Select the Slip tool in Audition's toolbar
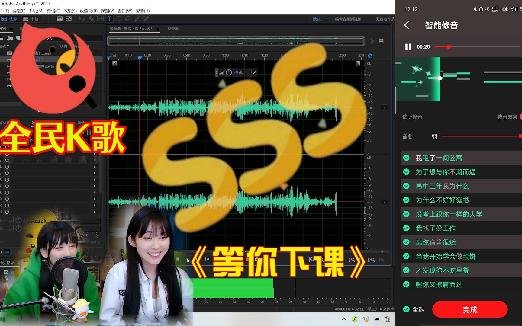Screen dimensions: 522x326 (100, 19)
